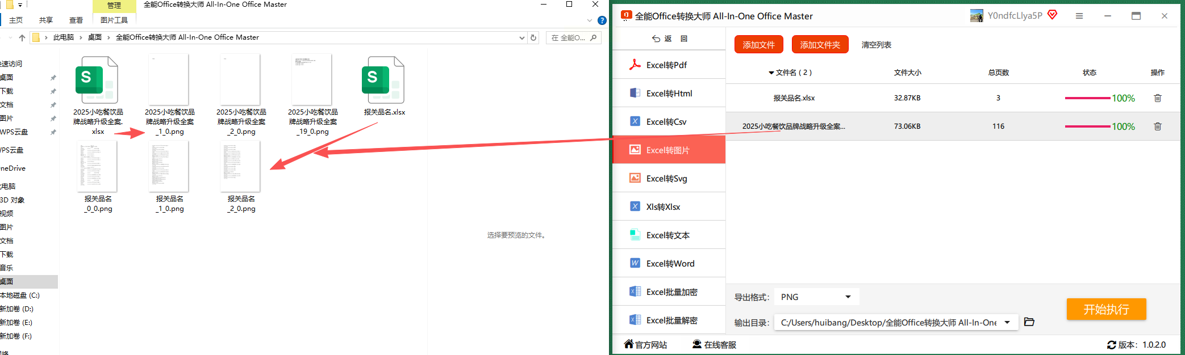Open 新加卷 (F:) in navigation pane
This screenshot has width=1185, height=355.
[x=16, y=336]
